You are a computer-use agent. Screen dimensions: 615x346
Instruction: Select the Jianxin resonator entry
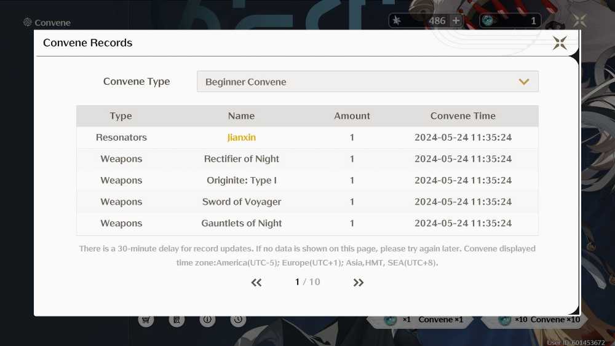pos(242,138)
